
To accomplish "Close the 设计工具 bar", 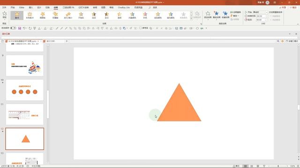I will click(296, 34).
